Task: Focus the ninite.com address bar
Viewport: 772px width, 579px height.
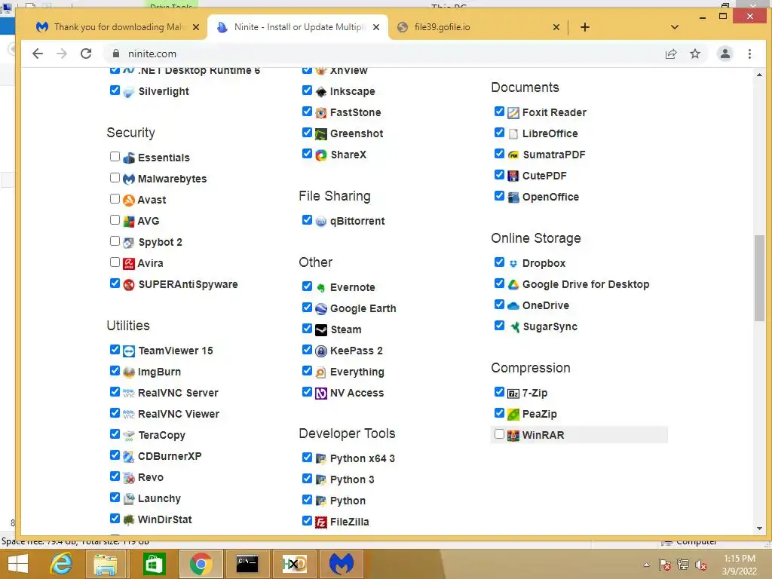Action: click(x=384, y=54)
